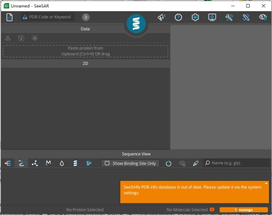Collapse the orange notification with its arrow
Viewport: 272px width, 215px height.
point(266,183)
